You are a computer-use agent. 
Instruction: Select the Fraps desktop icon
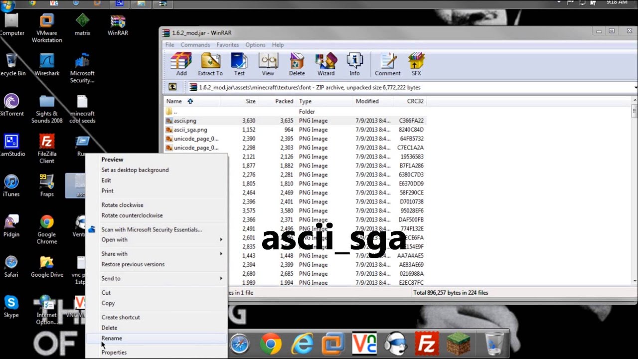point(47,185)
